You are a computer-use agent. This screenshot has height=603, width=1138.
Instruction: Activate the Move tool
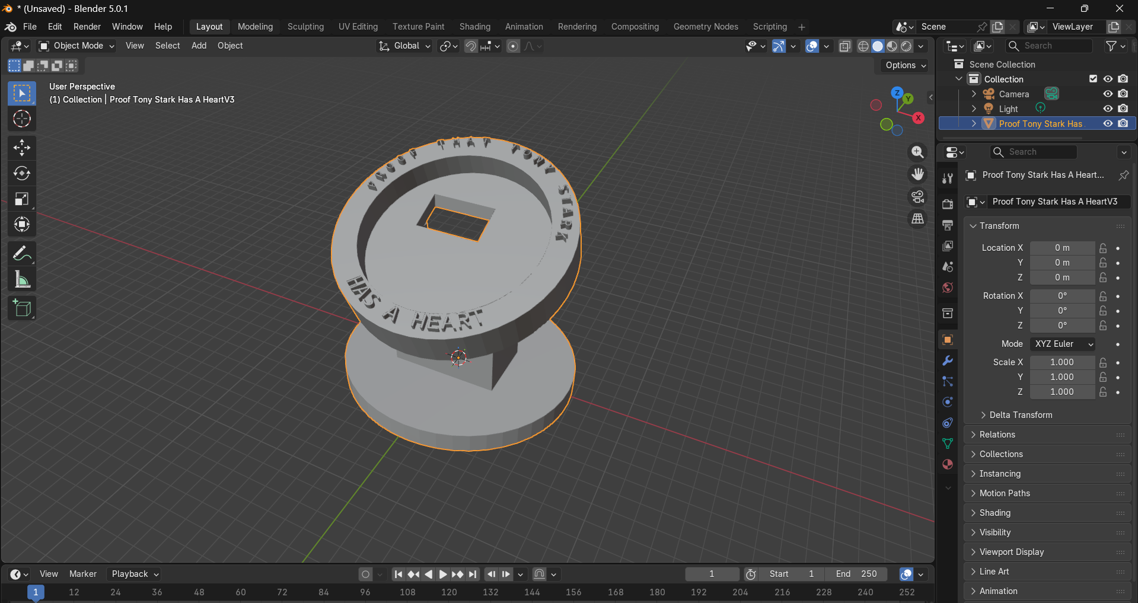22,148
